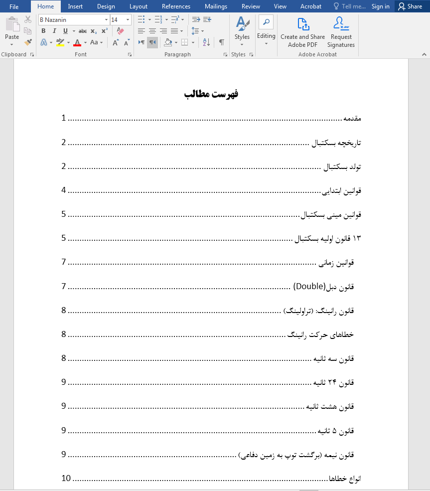Select the Format Painter tool

pos(28,42)
